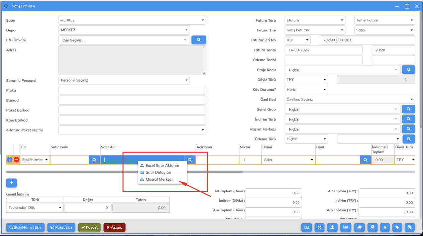This screenshot has height=236, width=423.
Task: Expand the Döviz Türü TRY dropdown
Action: (x=306, y=80)
